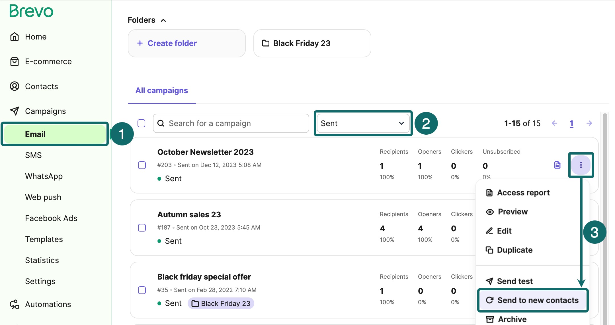Go to the next page arrow
The image size is (615, 325).
click(x=589, y=123)
